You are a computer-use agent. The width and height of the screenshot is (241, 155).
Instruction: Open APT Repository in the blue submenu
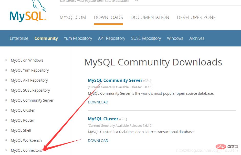(x=112, y=38)
